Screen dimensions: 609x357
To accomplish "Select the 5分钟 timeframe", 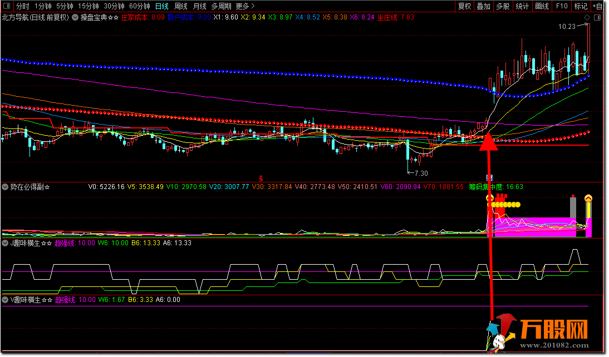I will tap(65, 6).
